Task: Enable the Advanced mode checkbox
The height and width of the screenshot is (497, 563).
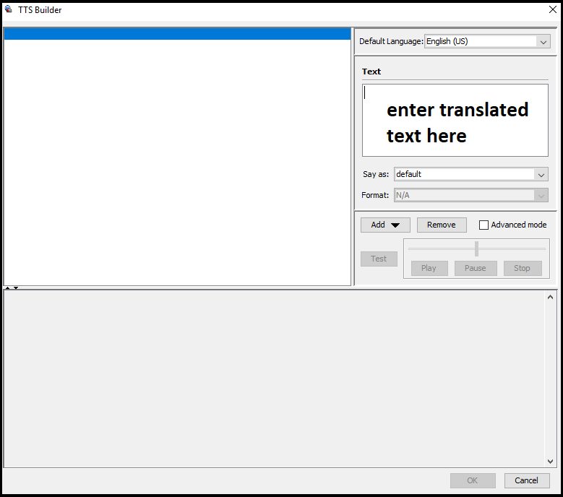Action: [x=484, y=225]
